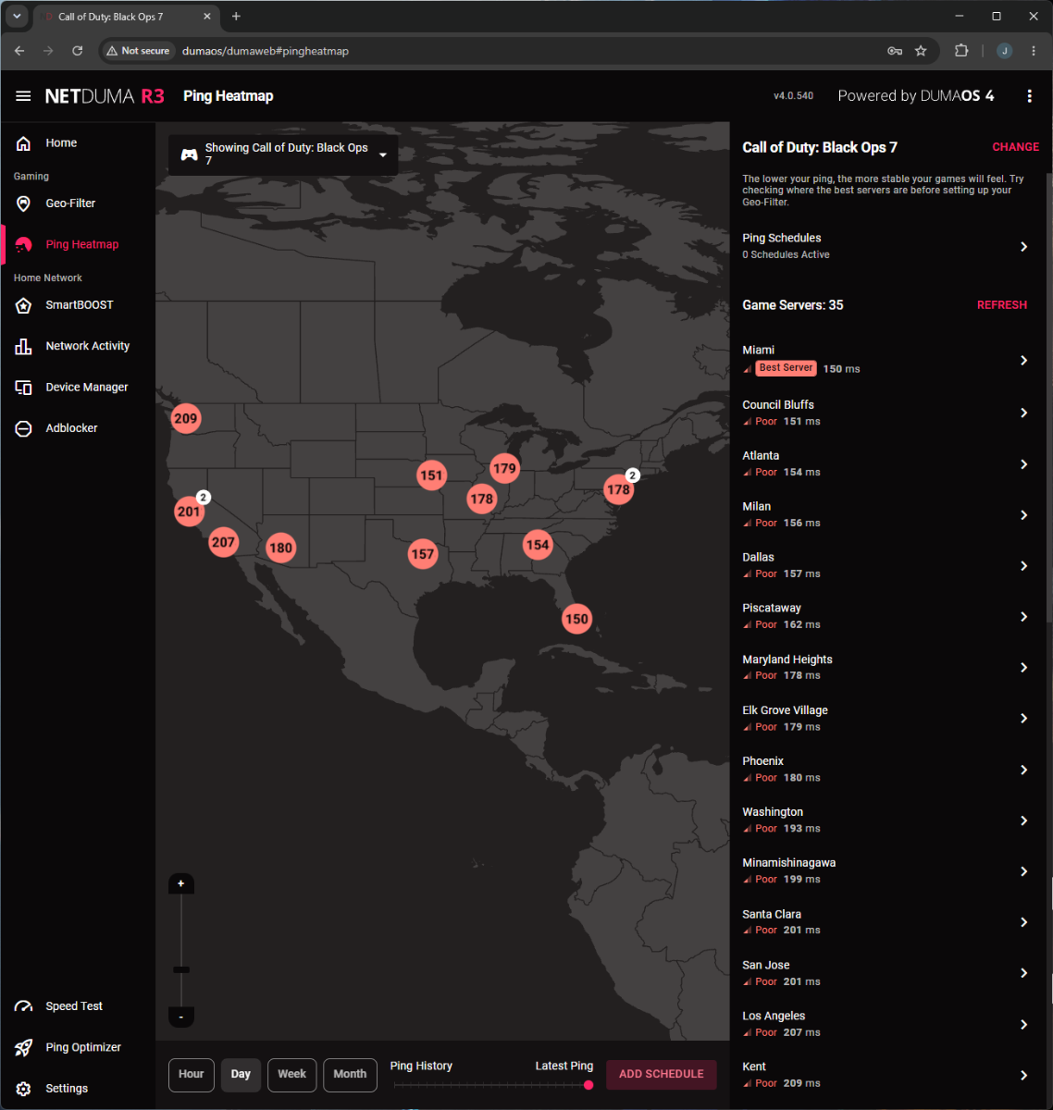This screenshot has height=1110, width=1053.
Task: Click the 157 ping marker
Action: (423, 554)
